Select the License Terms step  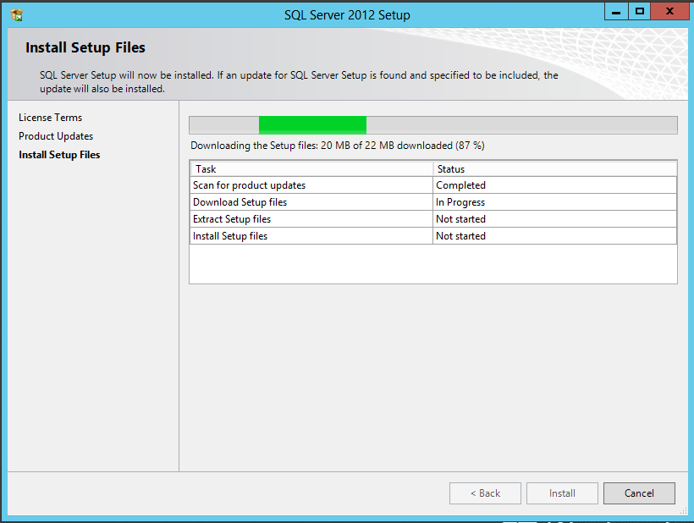51,118
